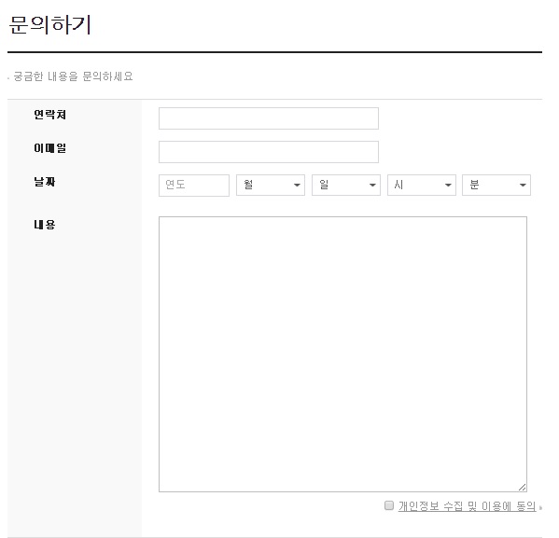The image size is (559, 538).
Task: Click inside the large 내용 text area
Action: 342,354
